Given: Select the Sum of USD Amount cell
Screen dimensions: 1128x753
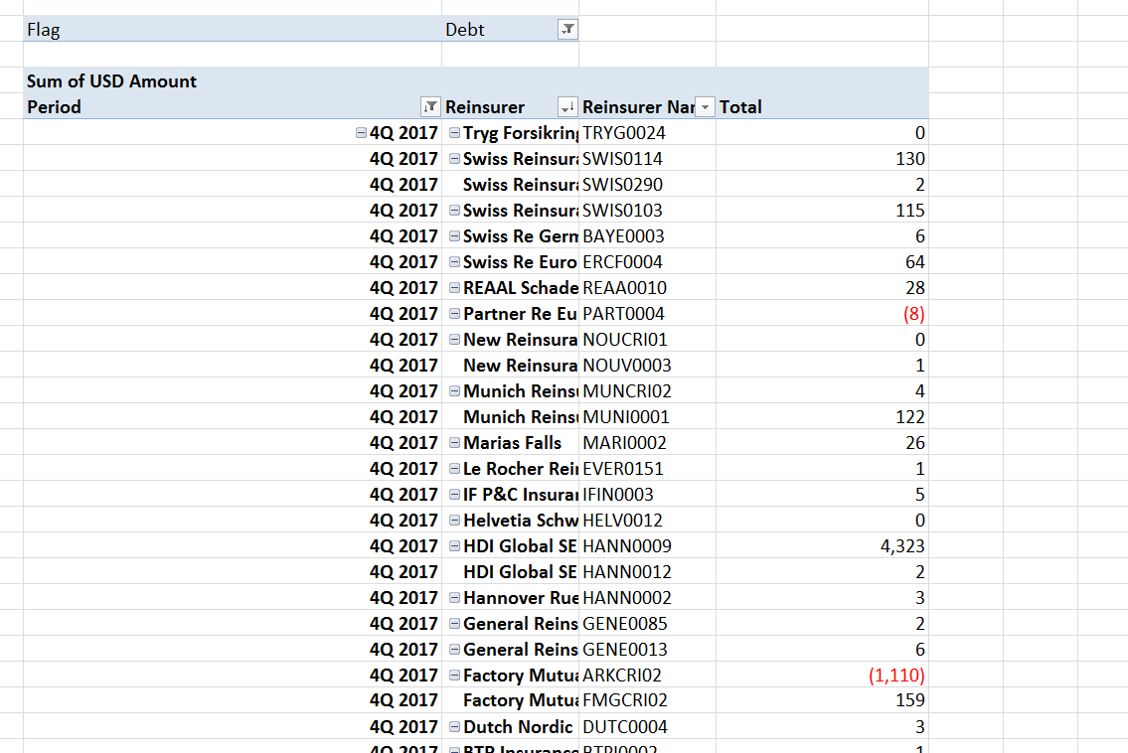Looking at the screenshot, I should pyautogui.click(x=233, y=81).
